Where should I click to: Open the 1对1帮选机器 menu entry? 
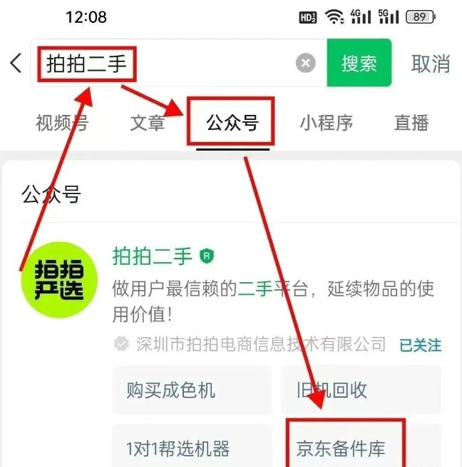coord(192,446)
